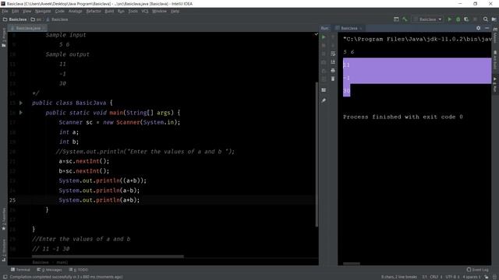
Task: Select the BasicJava tab in Run panel
Action: 349,28
